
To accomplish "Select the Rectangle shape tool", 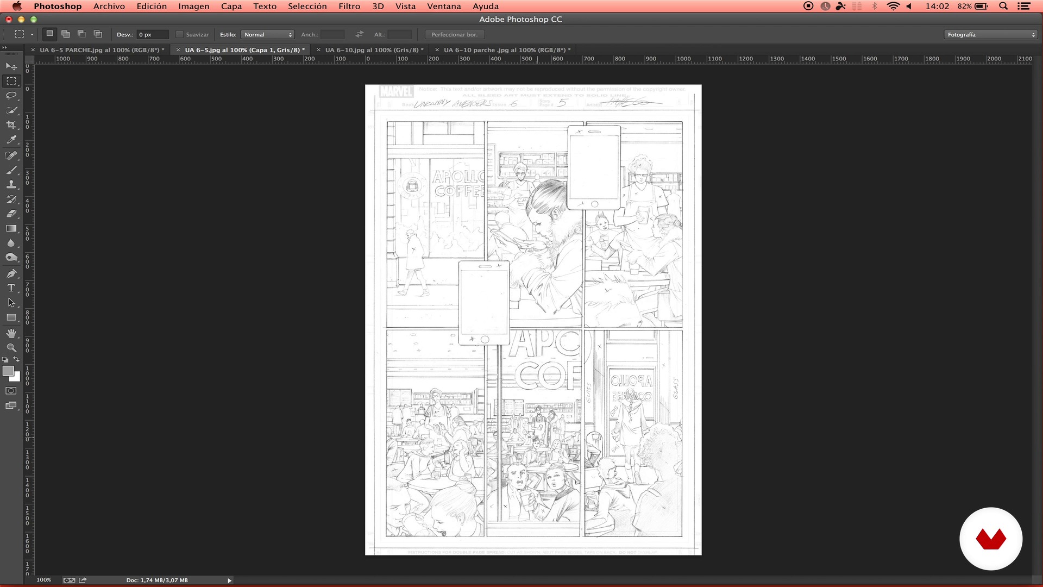I will [x=11, y=317].
